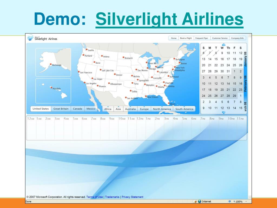277x208 pixels.
Task: Choose the Albuquerque marker
Action: coord(109,83)
